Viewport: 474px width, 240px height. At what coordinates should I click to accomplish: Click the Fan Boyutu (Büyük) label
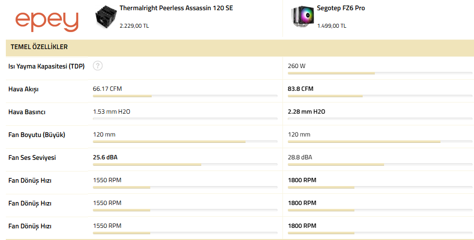tap(36, 135)
